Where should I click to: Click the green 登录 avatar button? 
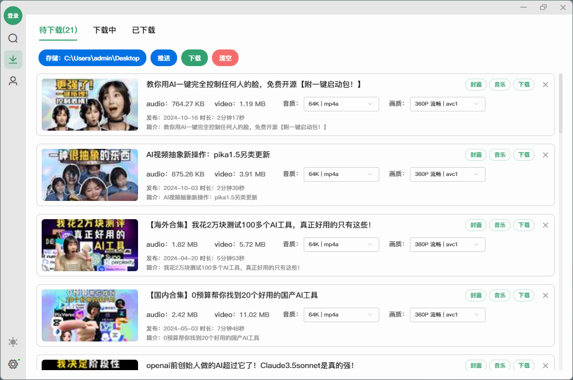tap(13, 16)
